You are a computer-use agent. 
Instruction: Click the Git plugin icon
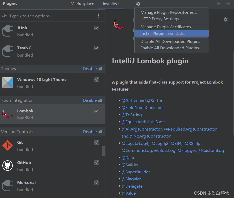[8, 145]
